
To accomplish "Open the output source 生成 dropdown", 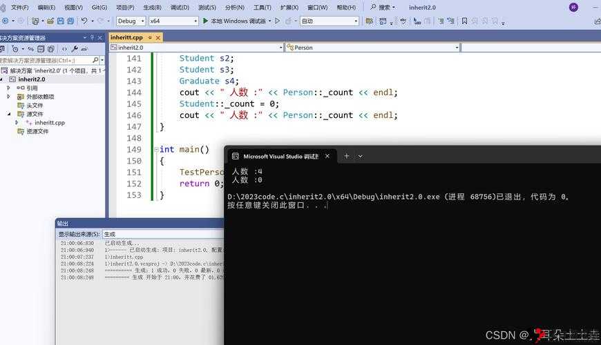I will coord(163,234).
